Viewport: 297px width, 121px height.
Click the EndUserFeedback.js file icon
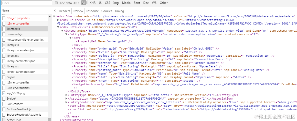coord(4,109)
